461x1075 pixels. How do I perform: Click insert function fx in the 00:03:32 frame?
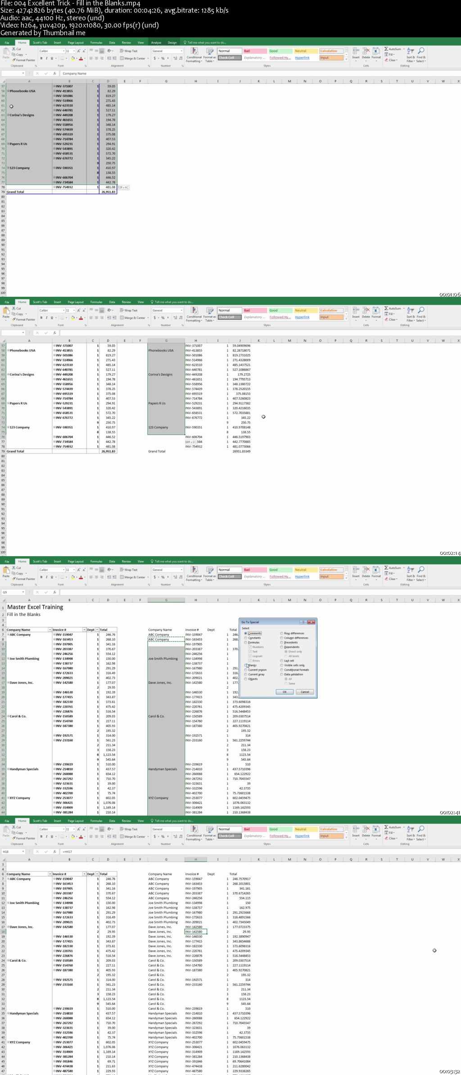(x=54, y=852)
